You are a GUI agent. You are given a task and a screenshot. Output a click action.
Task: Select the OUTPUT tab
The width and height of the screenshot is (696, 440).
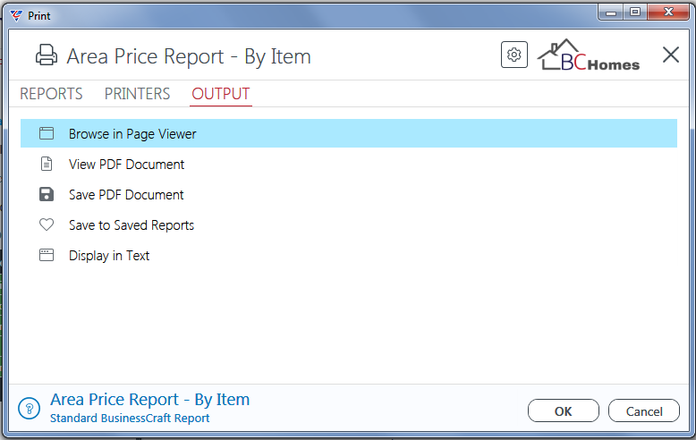[x=221, y=94]
